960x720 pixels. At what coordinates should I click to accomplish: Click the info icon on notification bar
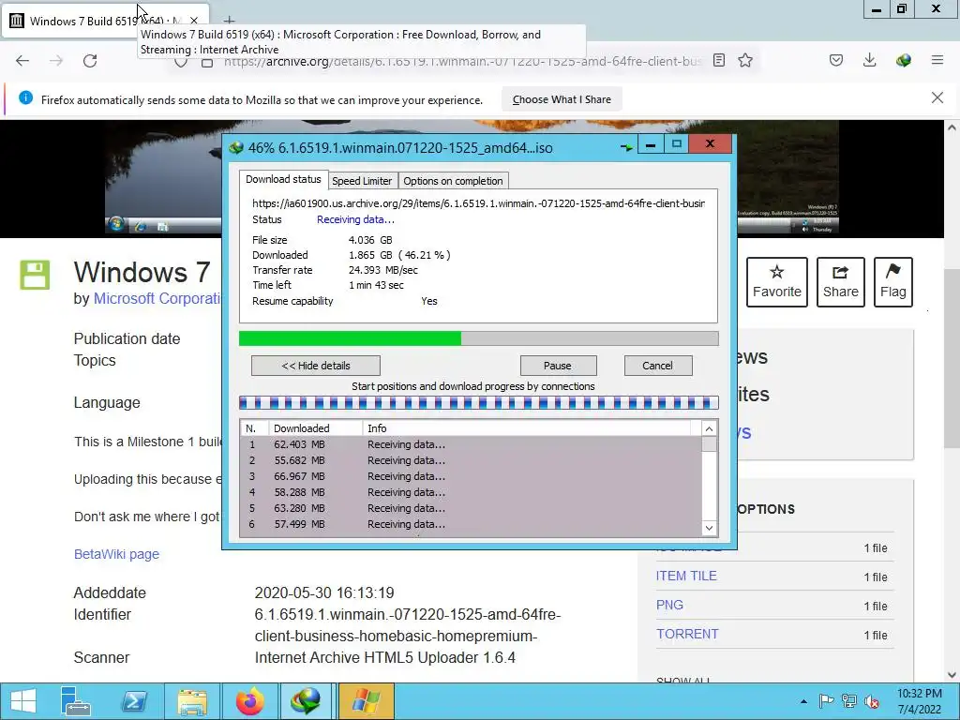(25, 97)
